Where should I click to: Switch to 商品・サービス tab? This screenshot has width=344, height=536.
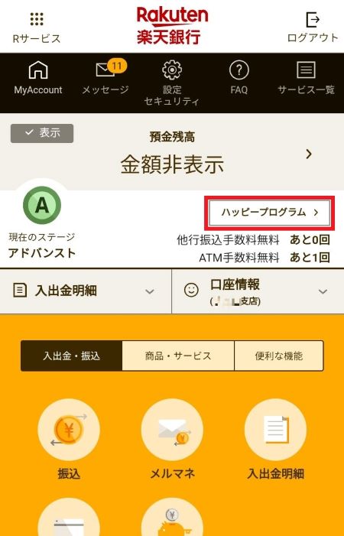click(178, 356)
